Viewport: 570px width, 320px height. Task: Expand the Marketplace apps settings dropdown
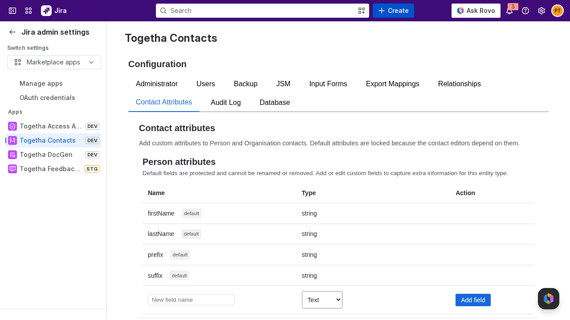54,62
